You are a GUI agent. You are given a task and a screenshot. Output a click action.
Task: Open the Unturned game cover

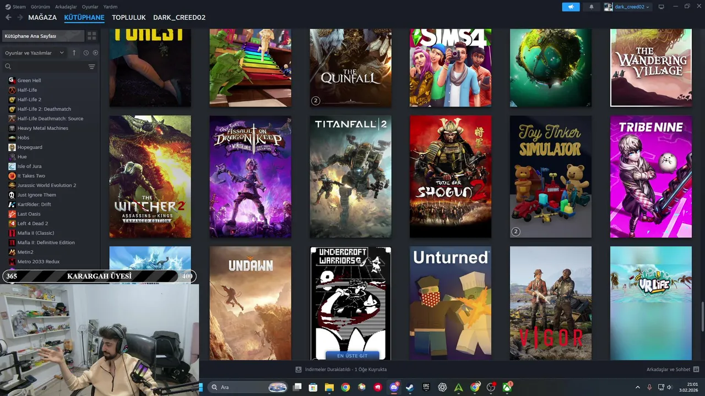[451, 303]
